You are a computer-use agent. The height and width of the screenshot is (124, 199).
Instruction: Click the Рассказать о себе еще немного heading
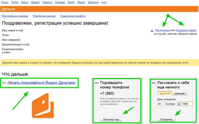173,85
